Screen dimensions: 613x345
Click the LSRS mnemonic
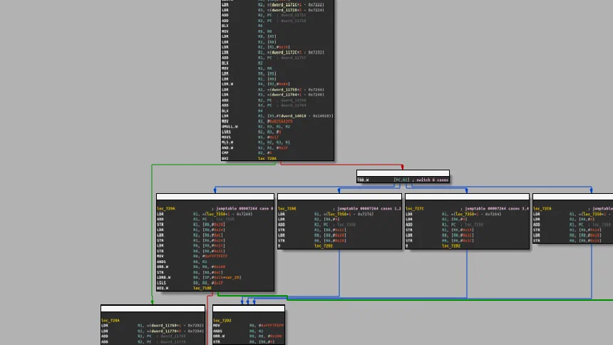[x=227, y=132]
